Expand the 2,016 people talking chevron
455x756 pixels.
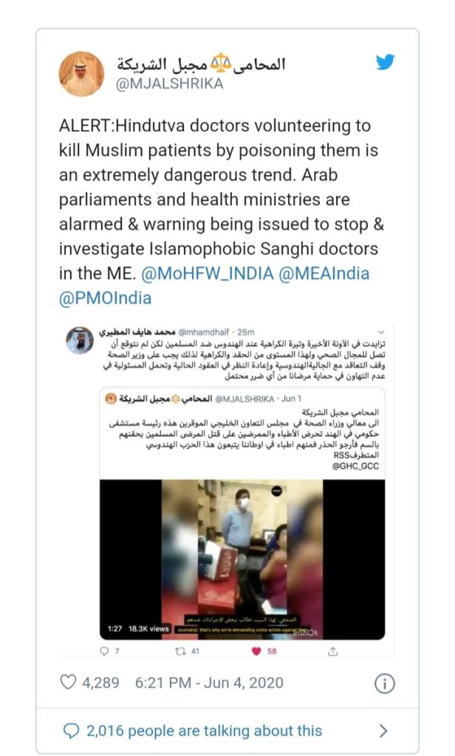click(x=383, y=731)
